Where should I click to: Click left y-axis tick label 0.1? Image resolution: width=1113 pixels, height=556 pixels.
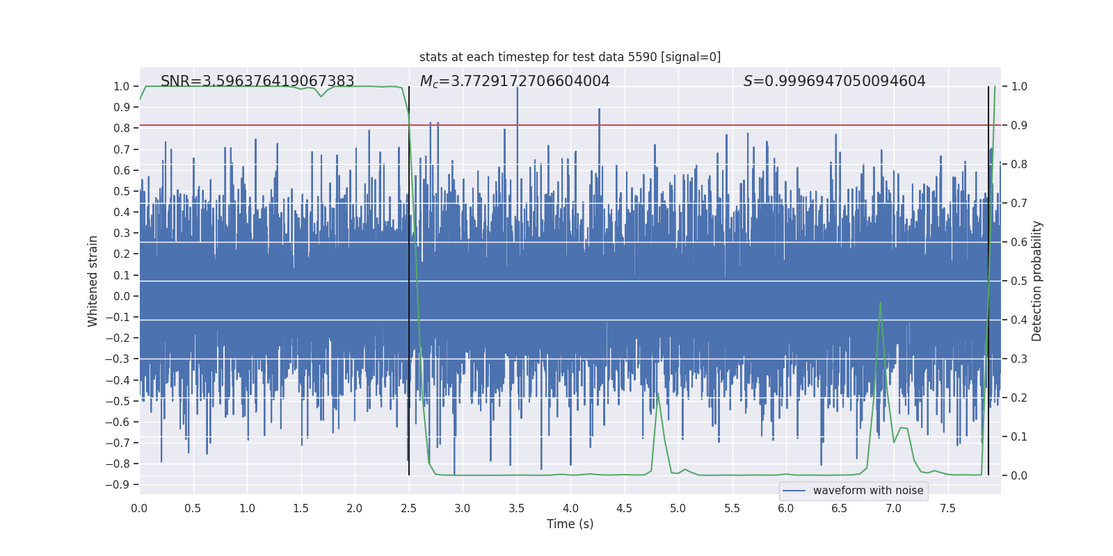click(x=122, y=275)
